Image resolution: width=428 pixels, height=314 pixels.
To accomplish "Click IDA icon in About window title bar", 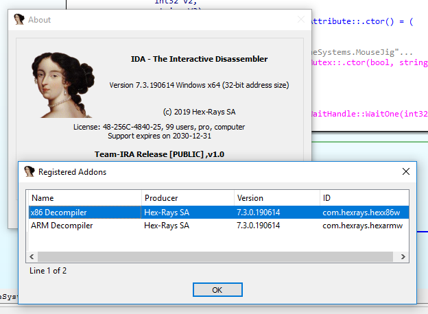I will 19,19.
